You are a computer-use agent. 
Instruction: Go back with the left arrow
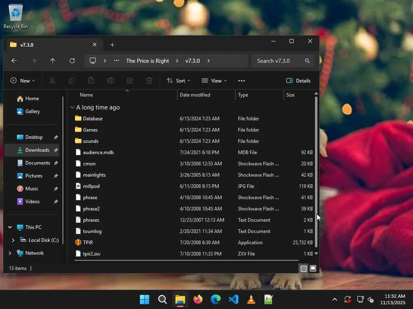click(14, 61)
